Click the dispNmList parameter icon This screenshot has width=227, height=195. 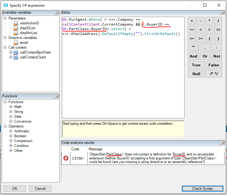point(16,33)
